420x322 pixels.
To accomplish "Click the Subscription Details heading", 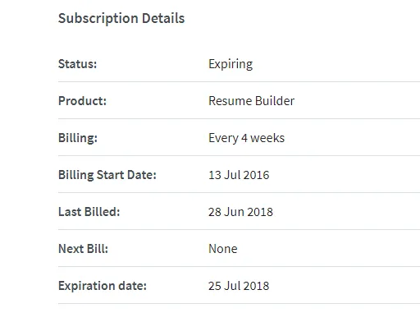I will [x=121, y=19].
